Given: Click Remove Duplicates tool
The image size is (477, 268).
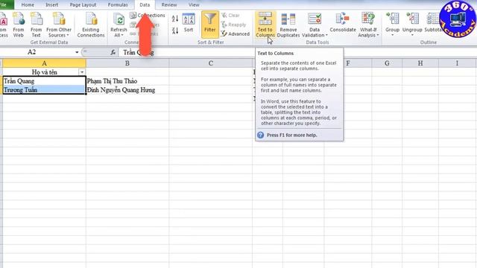Looking at the screenshot, I should 288,25.
